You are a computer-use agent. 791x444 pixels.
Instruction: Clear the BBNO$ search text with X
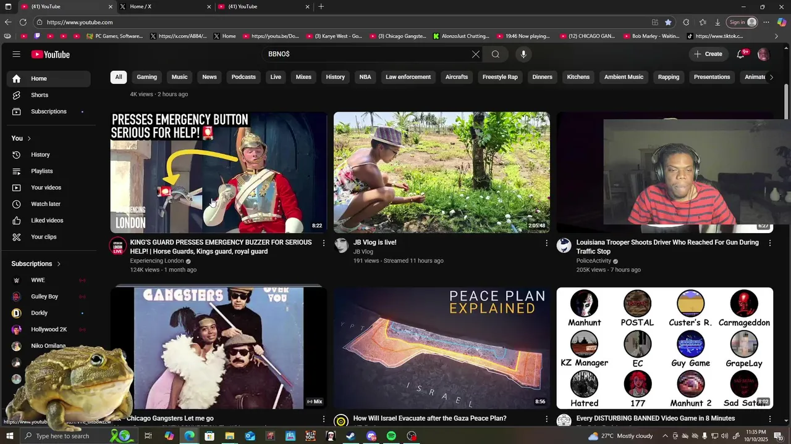point(476,54)
